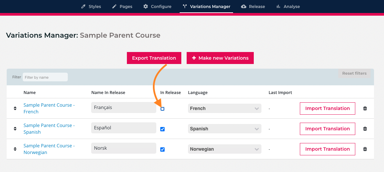Click the Release cloud upload icon
This screenshot has width=384, height=172.
244,7
